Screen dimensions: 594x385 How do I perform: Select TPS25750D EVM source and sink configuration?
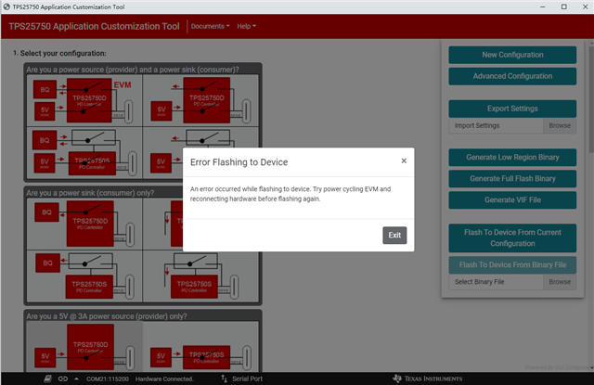click(84, 101)
